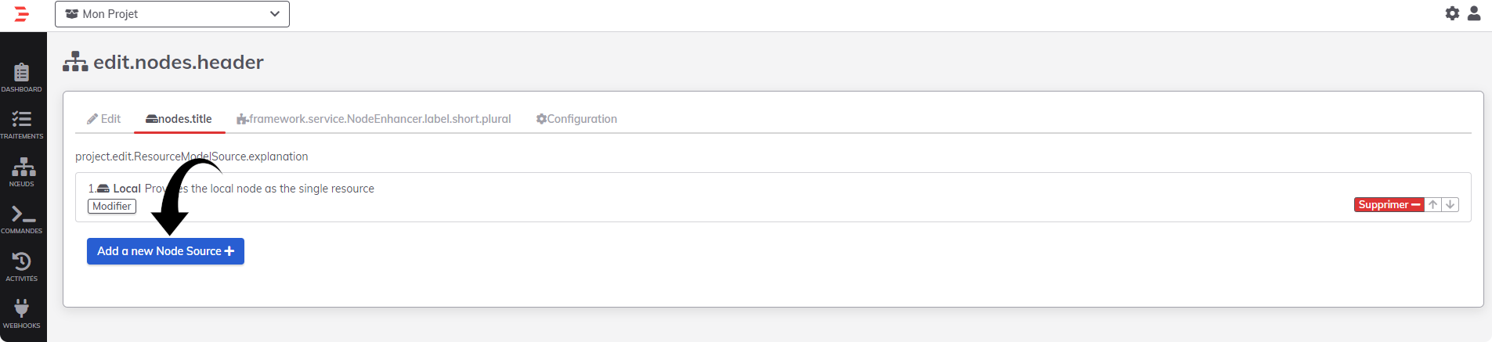
Task: Open the user profile icon
Action: pos(1474,13)
